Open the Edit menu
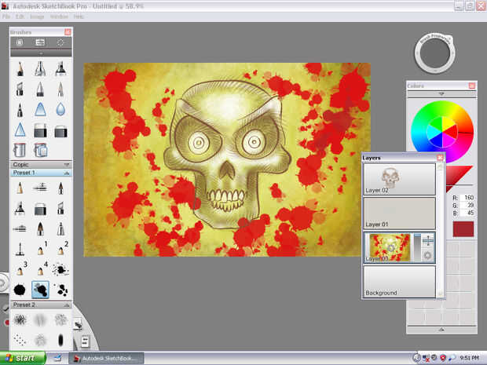The height and width of the screenshot is (365, 487). tap(20, 16)
